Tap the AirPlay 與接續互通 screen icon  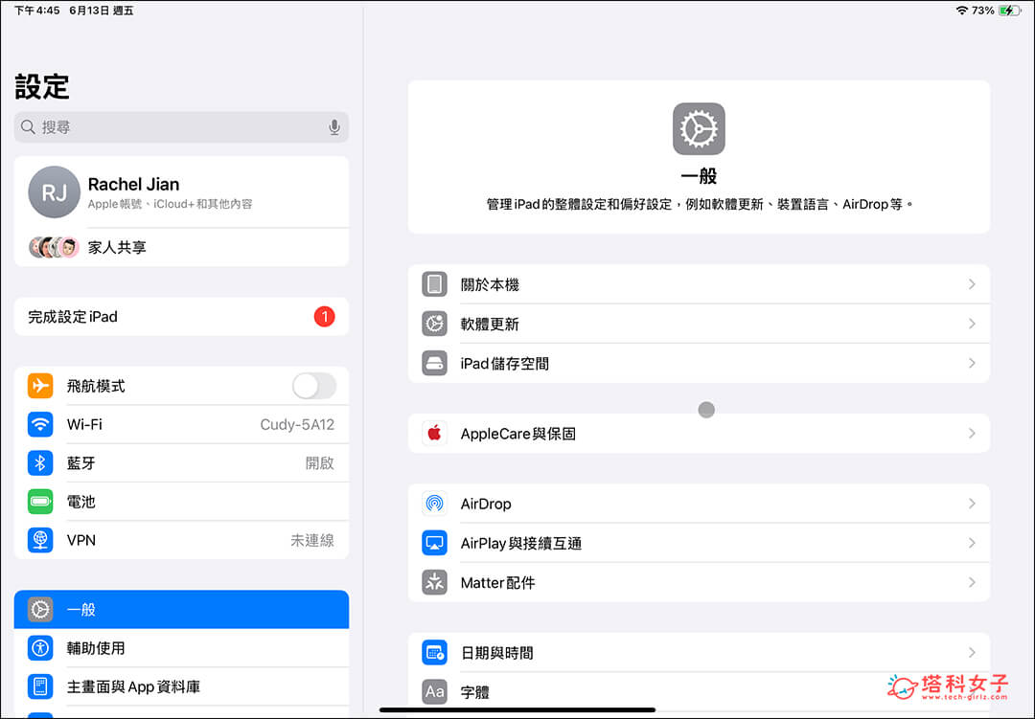[x=434, y=543]
